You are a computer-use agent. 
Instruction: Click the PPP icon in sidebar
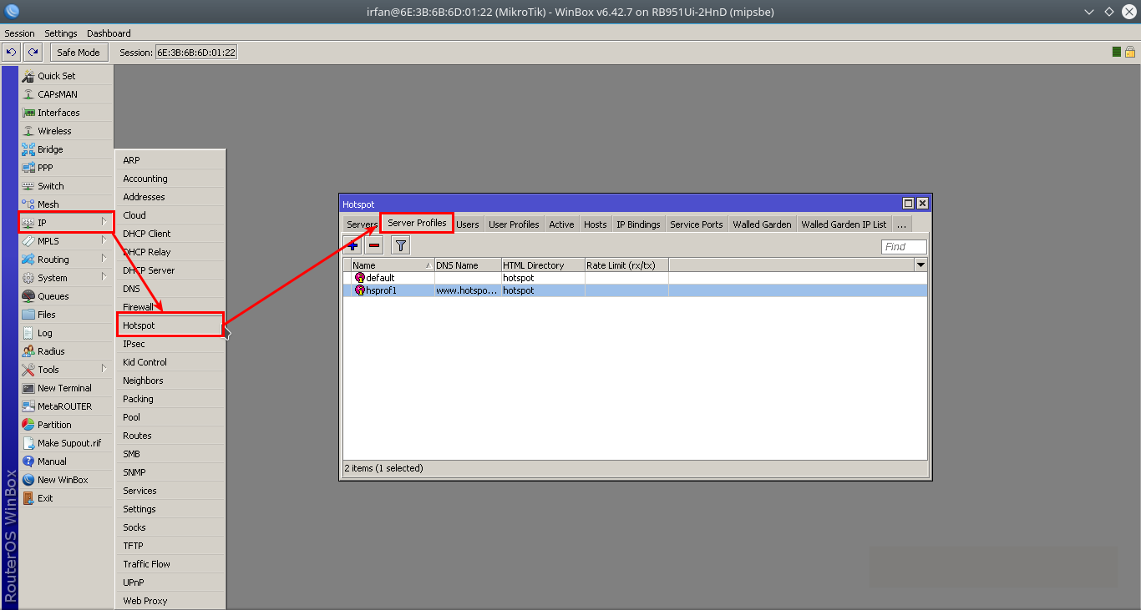(x=28, y=168)
